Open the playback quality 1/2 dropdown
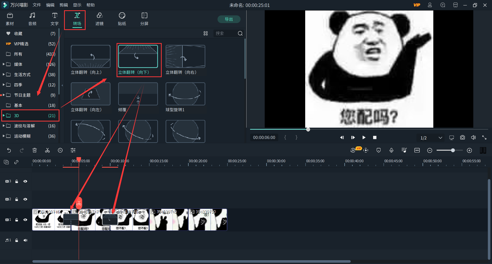Screen dimensions: 492x264 (430, 138)
